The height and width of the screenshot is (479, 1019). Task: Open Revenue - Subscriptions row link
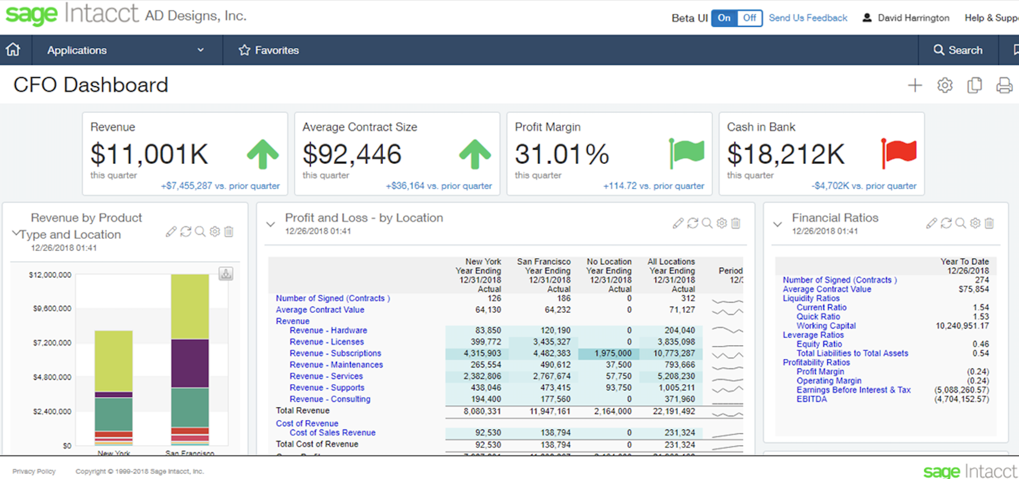(x=335, y=353)
